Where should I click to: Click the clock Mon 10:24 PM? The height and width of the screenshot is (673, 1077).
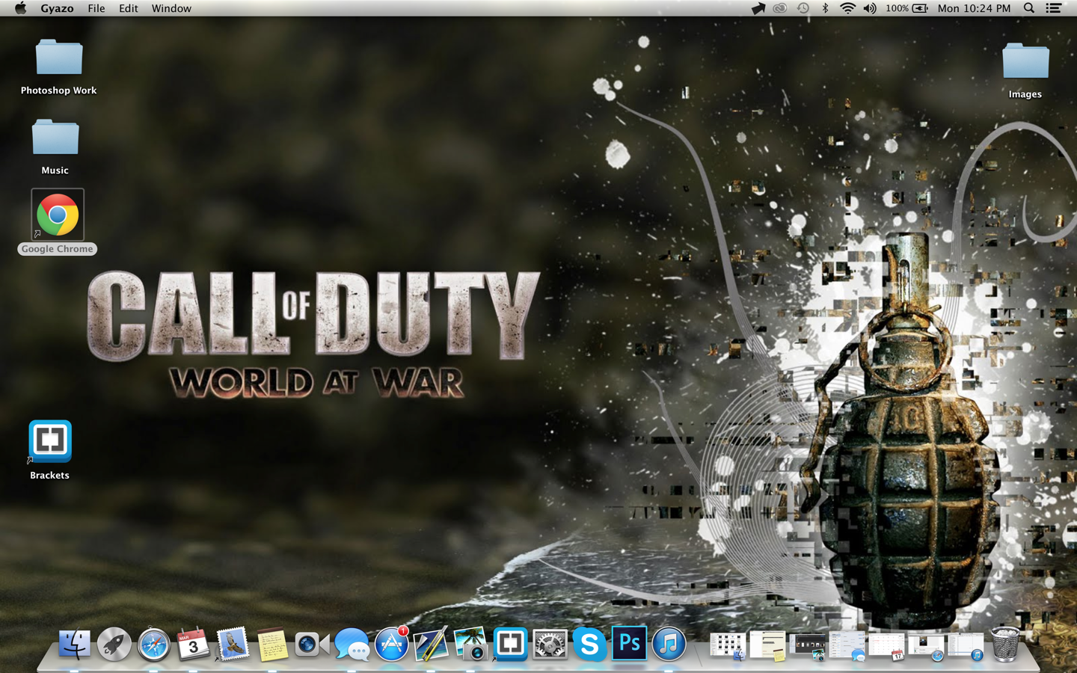(x=974, y=8)
